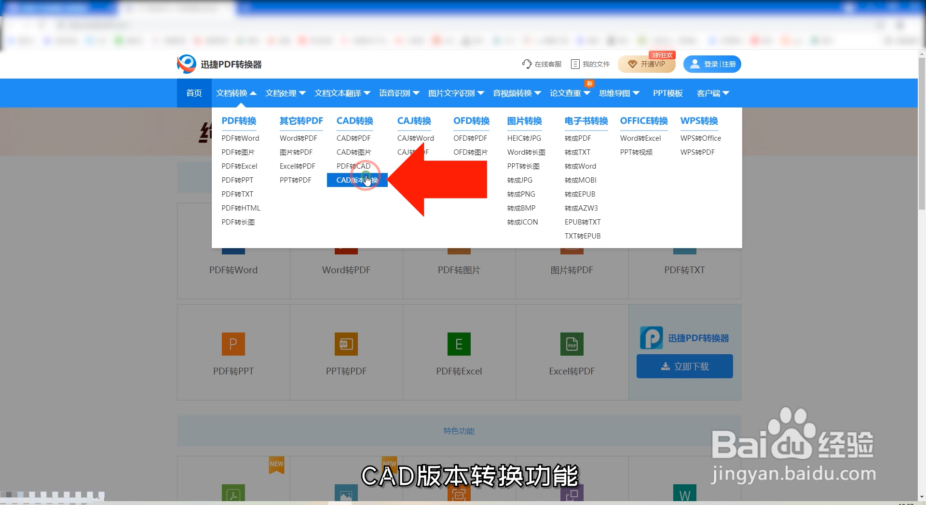The width and height of the screenshot is (926, 505).
Task: Choose WPS转PDF menu entry
Action: [x=697, y=152]
